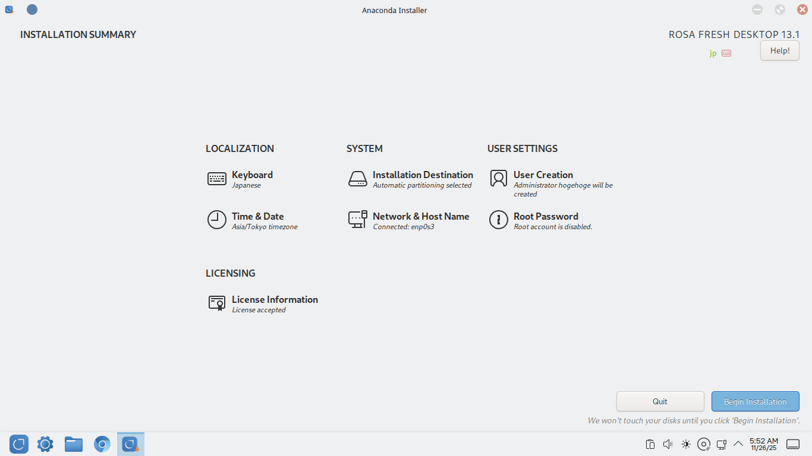
Task: Open the system settings gear in taskbar
Action: coord(45,444)
